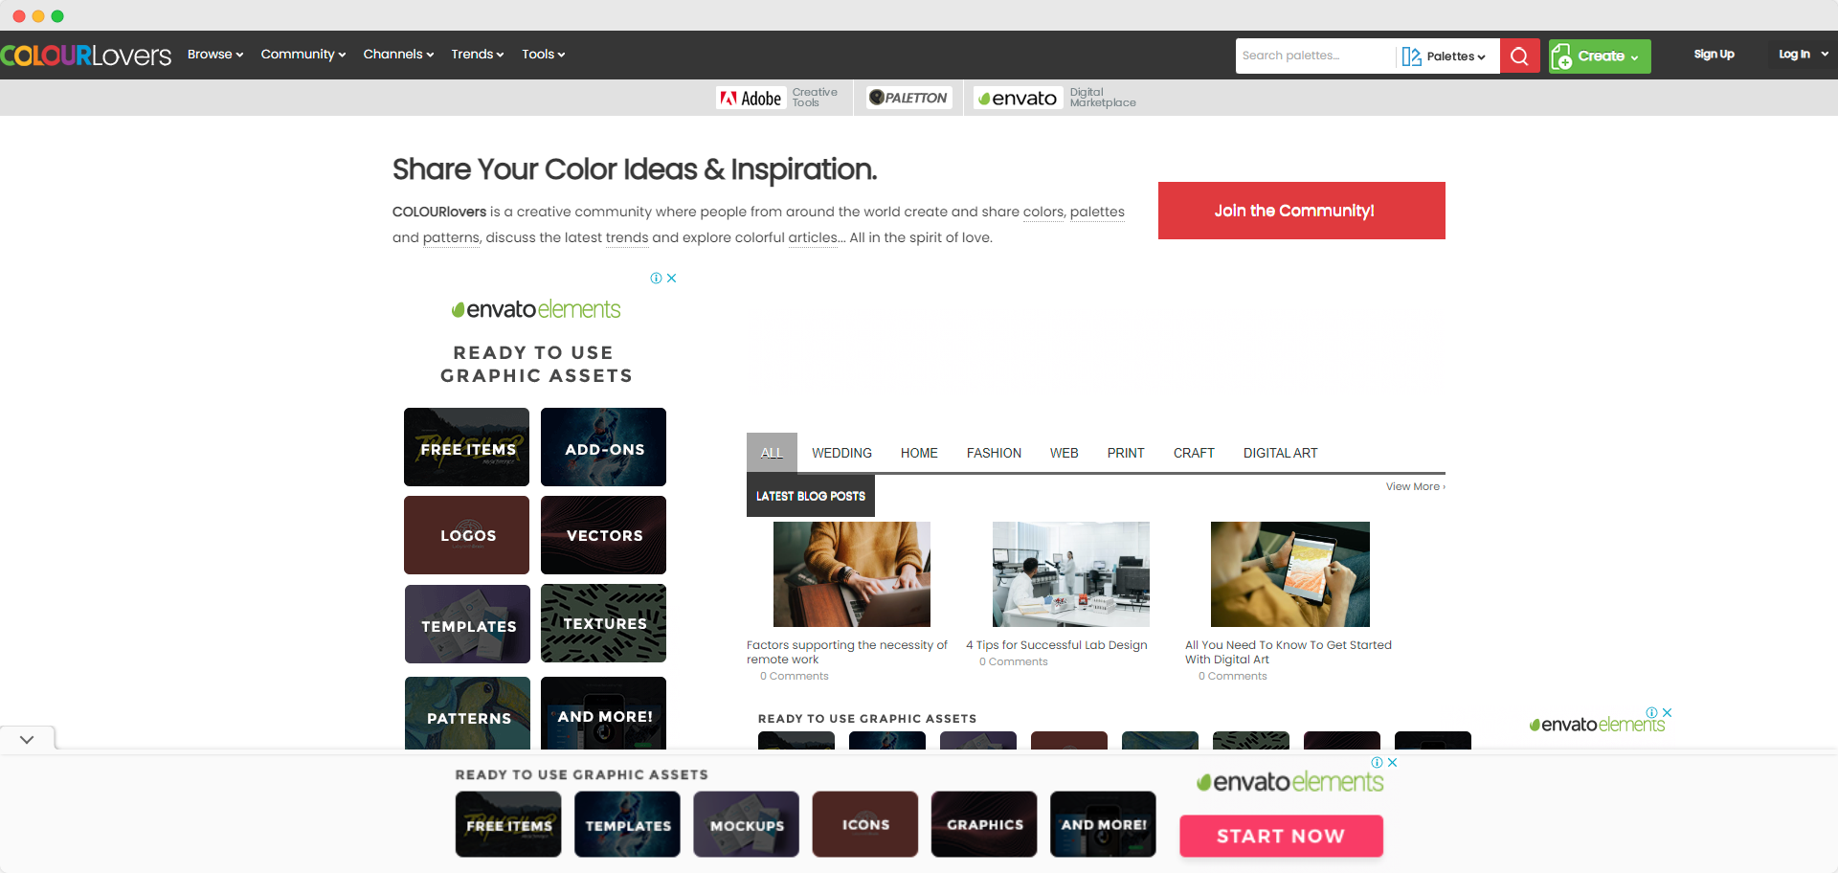Select the CRAFT tab
This screenshot has width=1838, height=873.
1194,453
